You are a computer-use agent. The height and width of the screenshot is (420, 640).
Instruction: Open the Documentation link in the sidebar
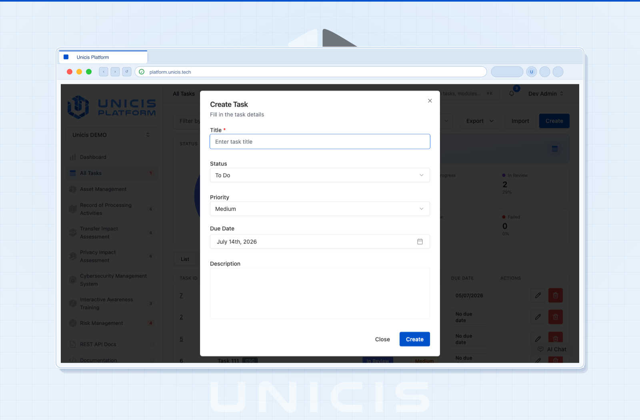112,360
